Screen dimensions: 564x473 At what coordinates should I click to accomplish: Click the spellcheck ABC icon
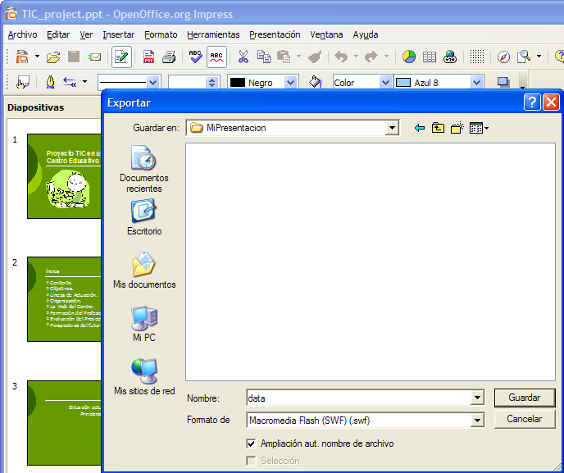195,57
